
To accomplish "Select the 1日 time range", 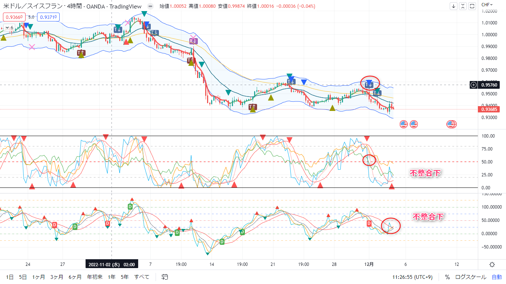I will (x=10, y=277).
